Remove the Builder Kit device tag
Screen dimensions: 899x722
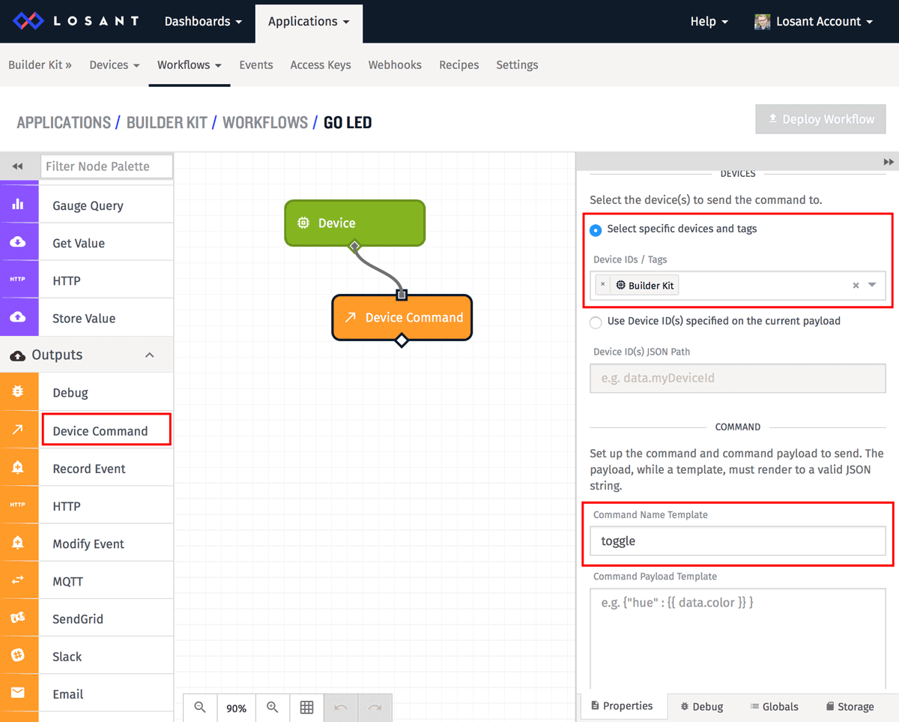(602, 285)
